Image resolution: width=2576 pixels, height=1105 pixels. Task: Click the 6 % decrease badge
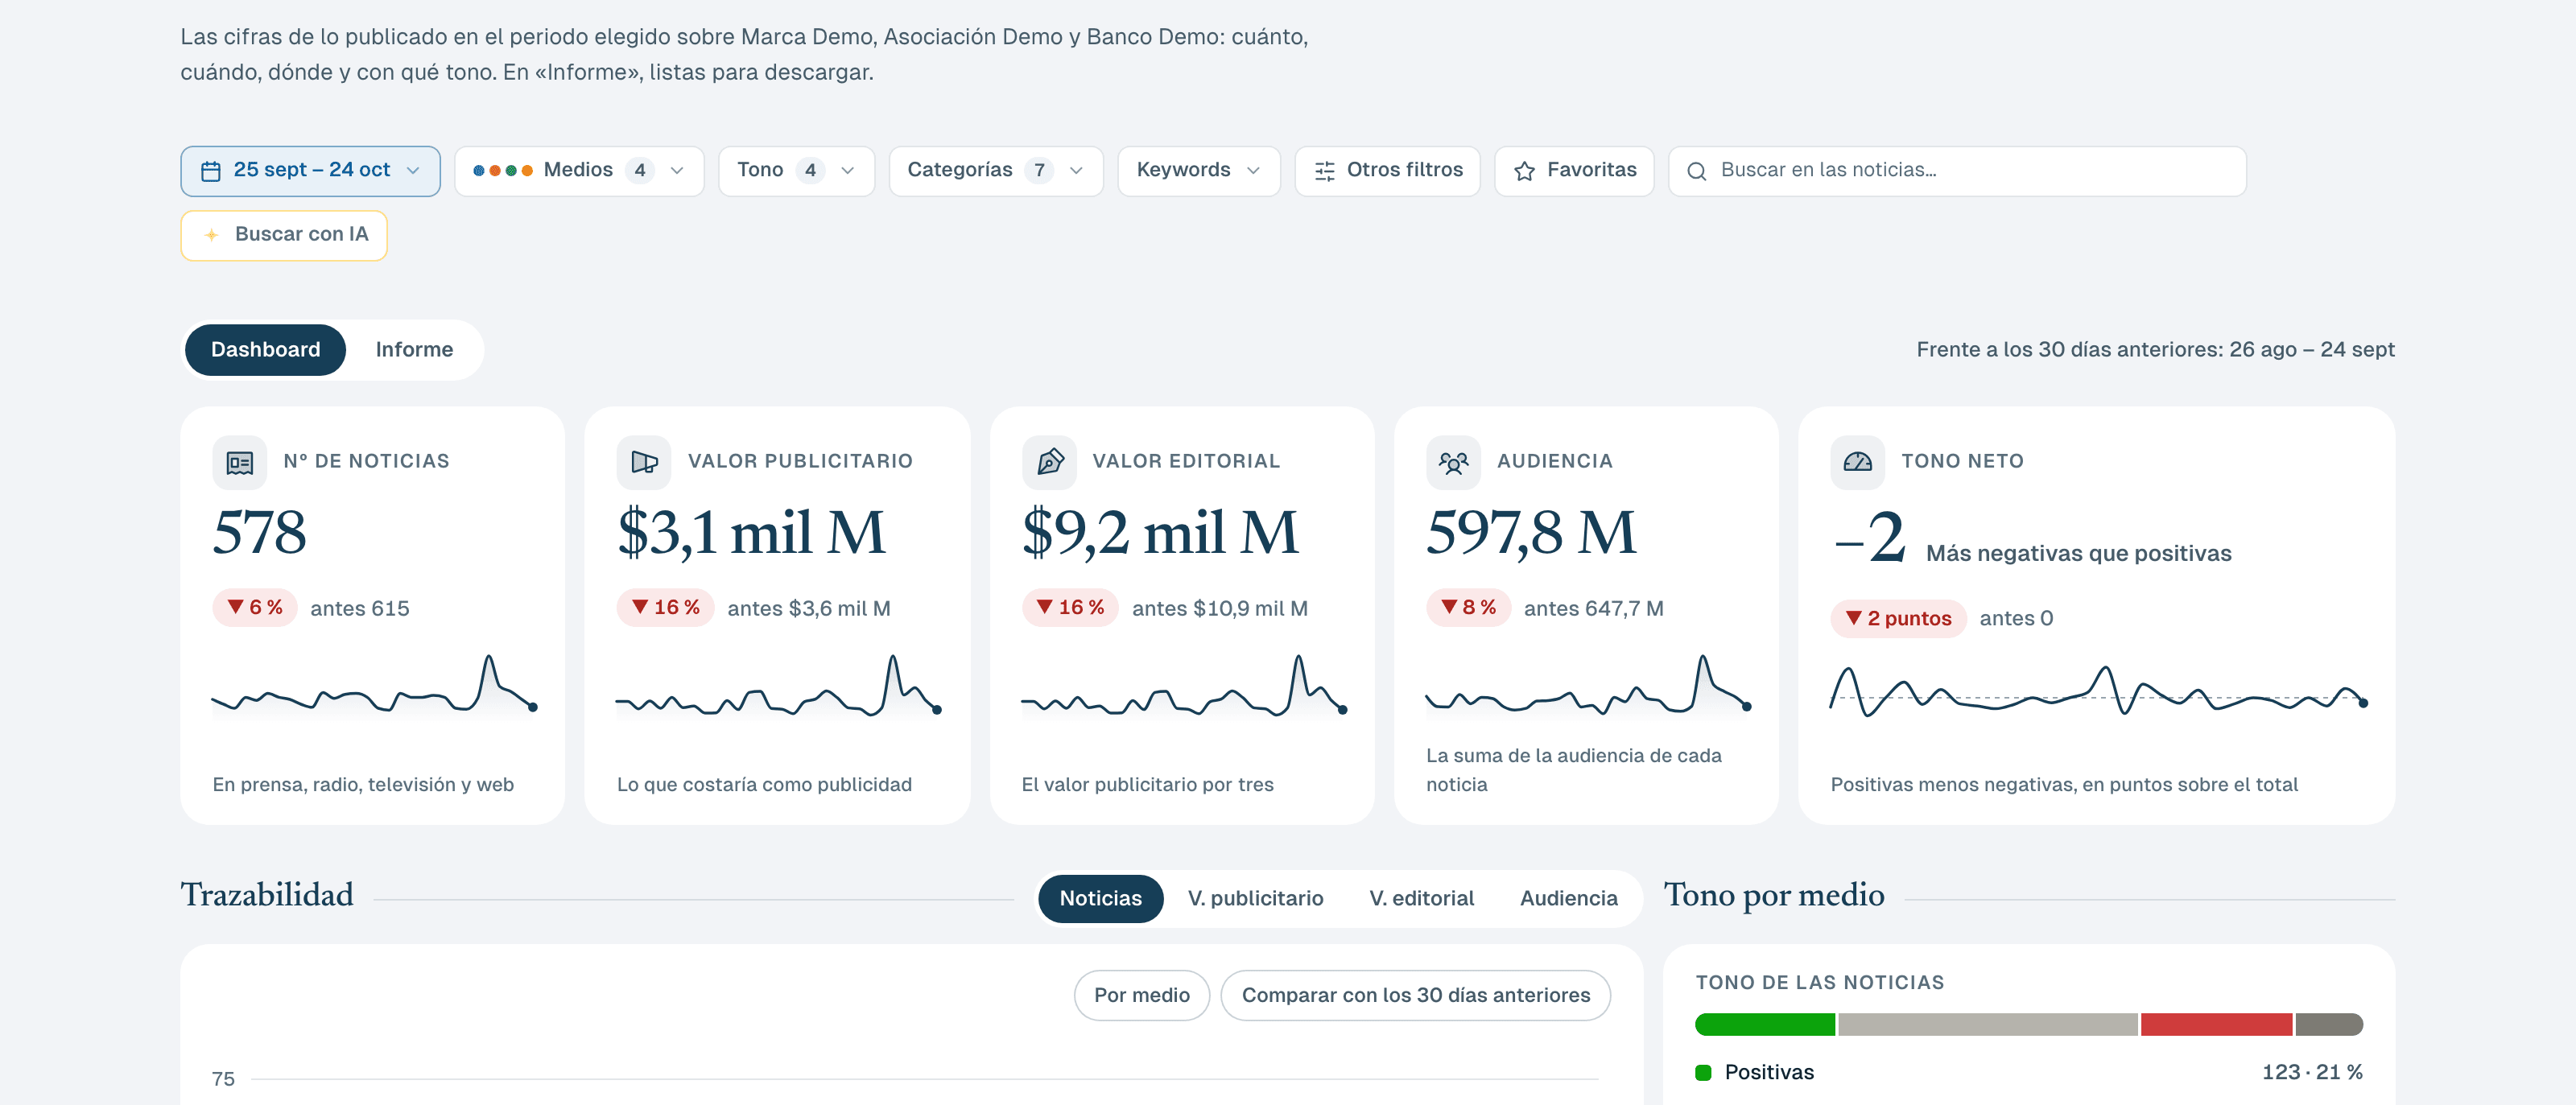(255, 608)
